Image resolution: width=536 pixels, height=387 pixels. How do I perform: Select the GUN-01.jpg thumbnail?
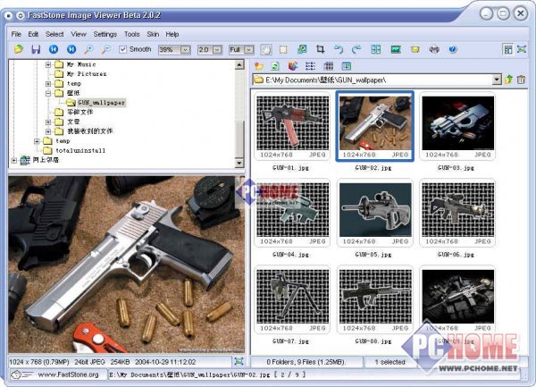(293, 127)
